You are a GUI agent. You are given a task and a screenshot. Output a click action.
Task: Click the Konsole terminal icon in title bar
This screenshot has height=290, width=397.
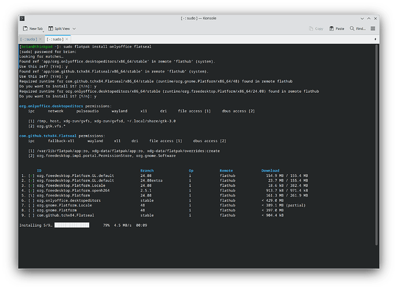click(22, 18)
